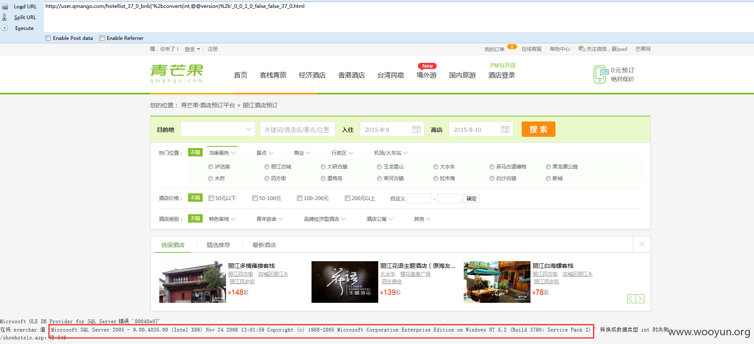Image resolution: width=754 pixels, height=344 pixels.
Task: Open 在线客服 support link
Action: [532, 49]
